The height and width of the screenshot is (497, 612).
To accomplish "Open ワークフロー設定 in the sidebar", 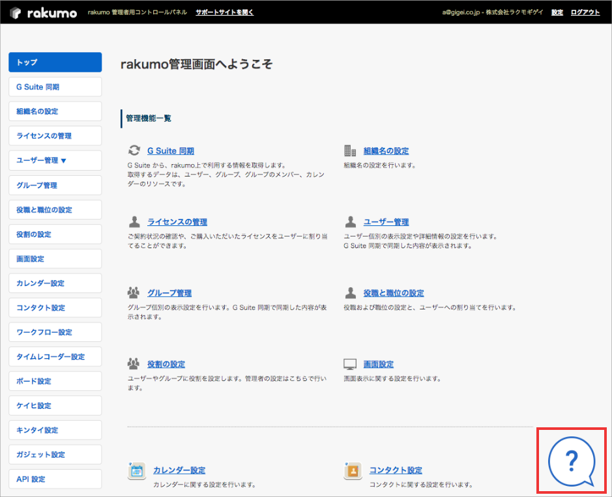I will coord(55,332).
